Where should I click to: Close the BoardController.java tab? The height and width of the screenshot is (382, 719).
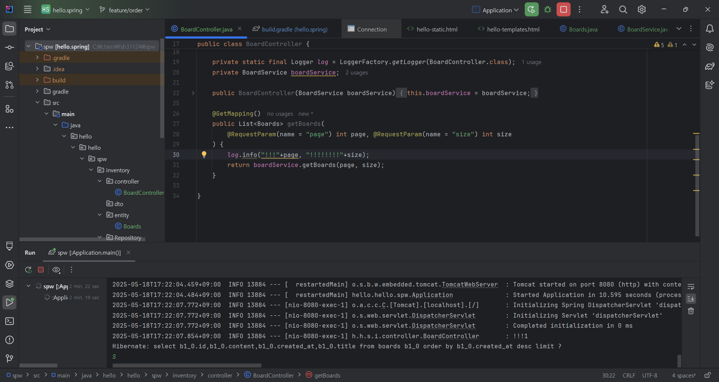240,28
